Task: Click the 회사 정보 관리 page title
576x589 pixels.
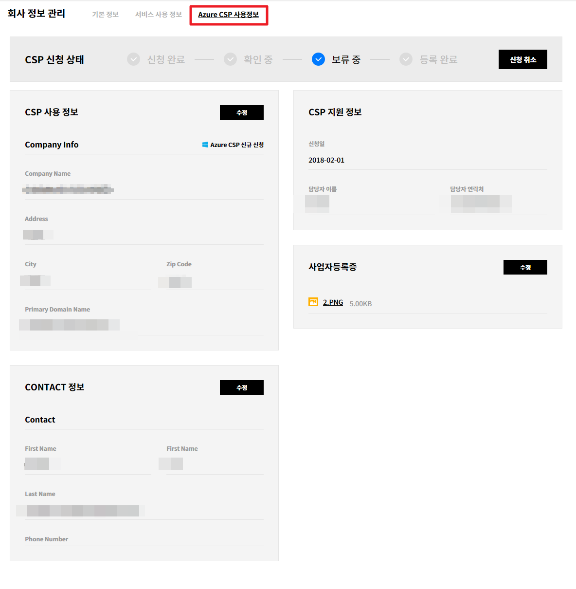Action: click(x=36, y=14)
